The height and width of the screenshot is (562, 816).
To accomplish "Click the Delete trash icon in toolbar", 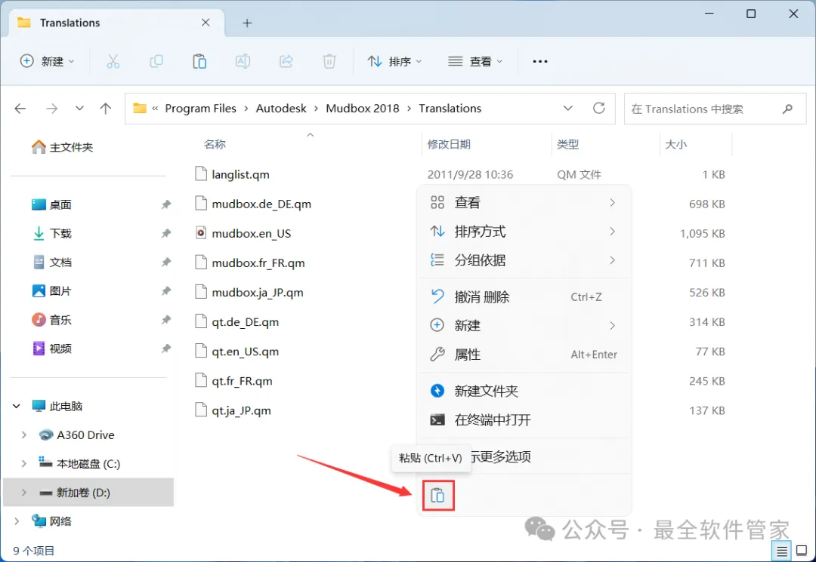I will 329,61.
